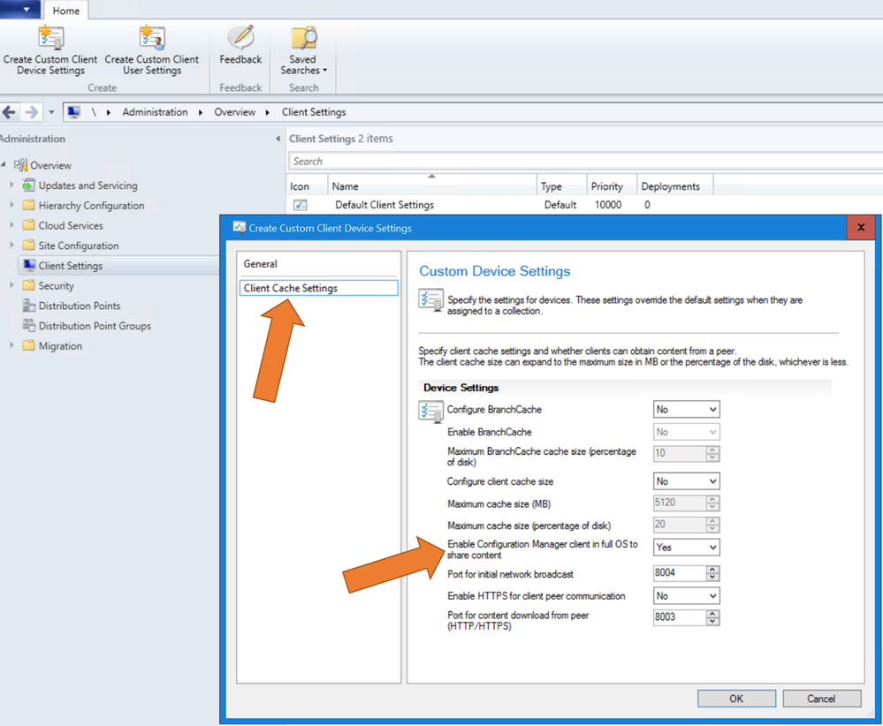Open Saved Searches in the ribbon

[303, 50]
